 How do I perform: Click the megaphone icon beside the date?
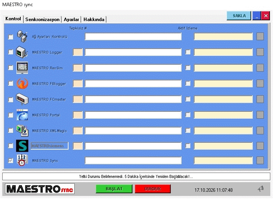click(x=261, y=189)
